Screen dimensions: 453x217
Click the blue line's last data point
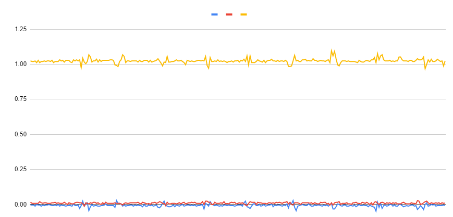tap(445, 205)
